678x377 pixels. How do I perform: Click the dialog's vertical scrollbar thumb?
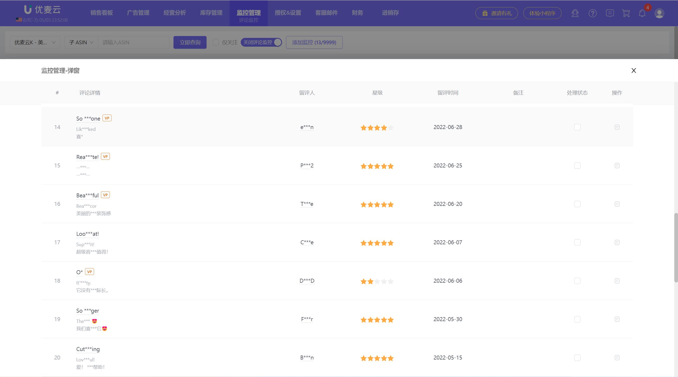click(676, 248)
